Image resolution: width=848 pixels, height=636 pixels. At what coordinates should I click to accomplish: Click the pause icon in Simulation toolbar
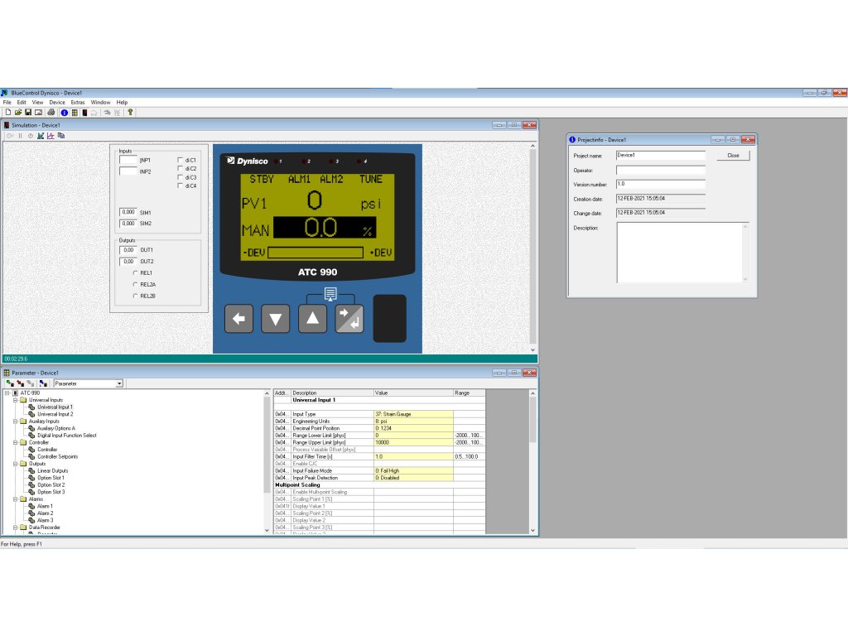point(20,136)
